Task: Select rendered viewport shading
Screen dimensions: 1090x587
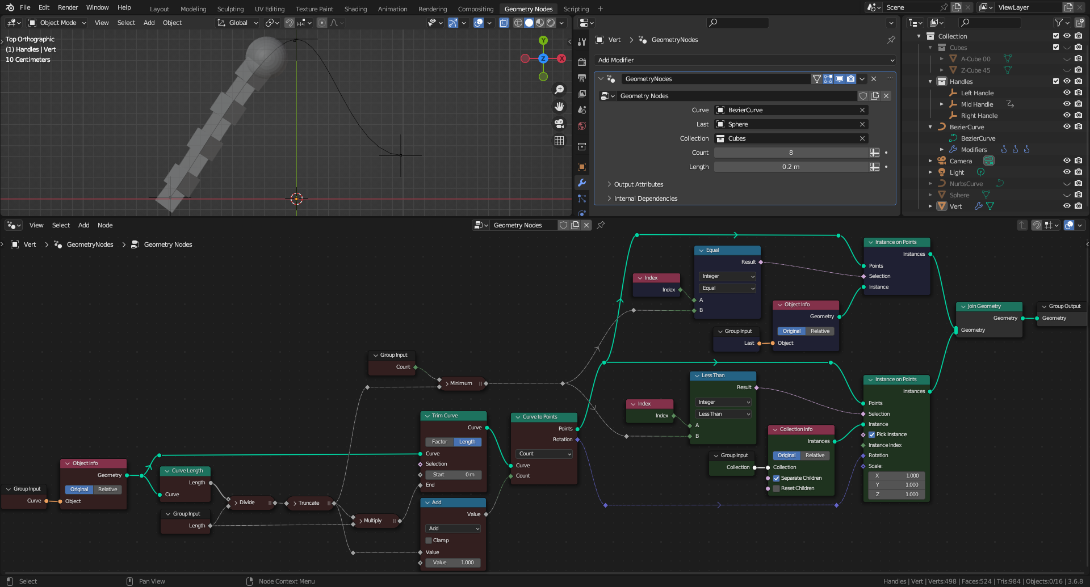Action: click(551, 23)
